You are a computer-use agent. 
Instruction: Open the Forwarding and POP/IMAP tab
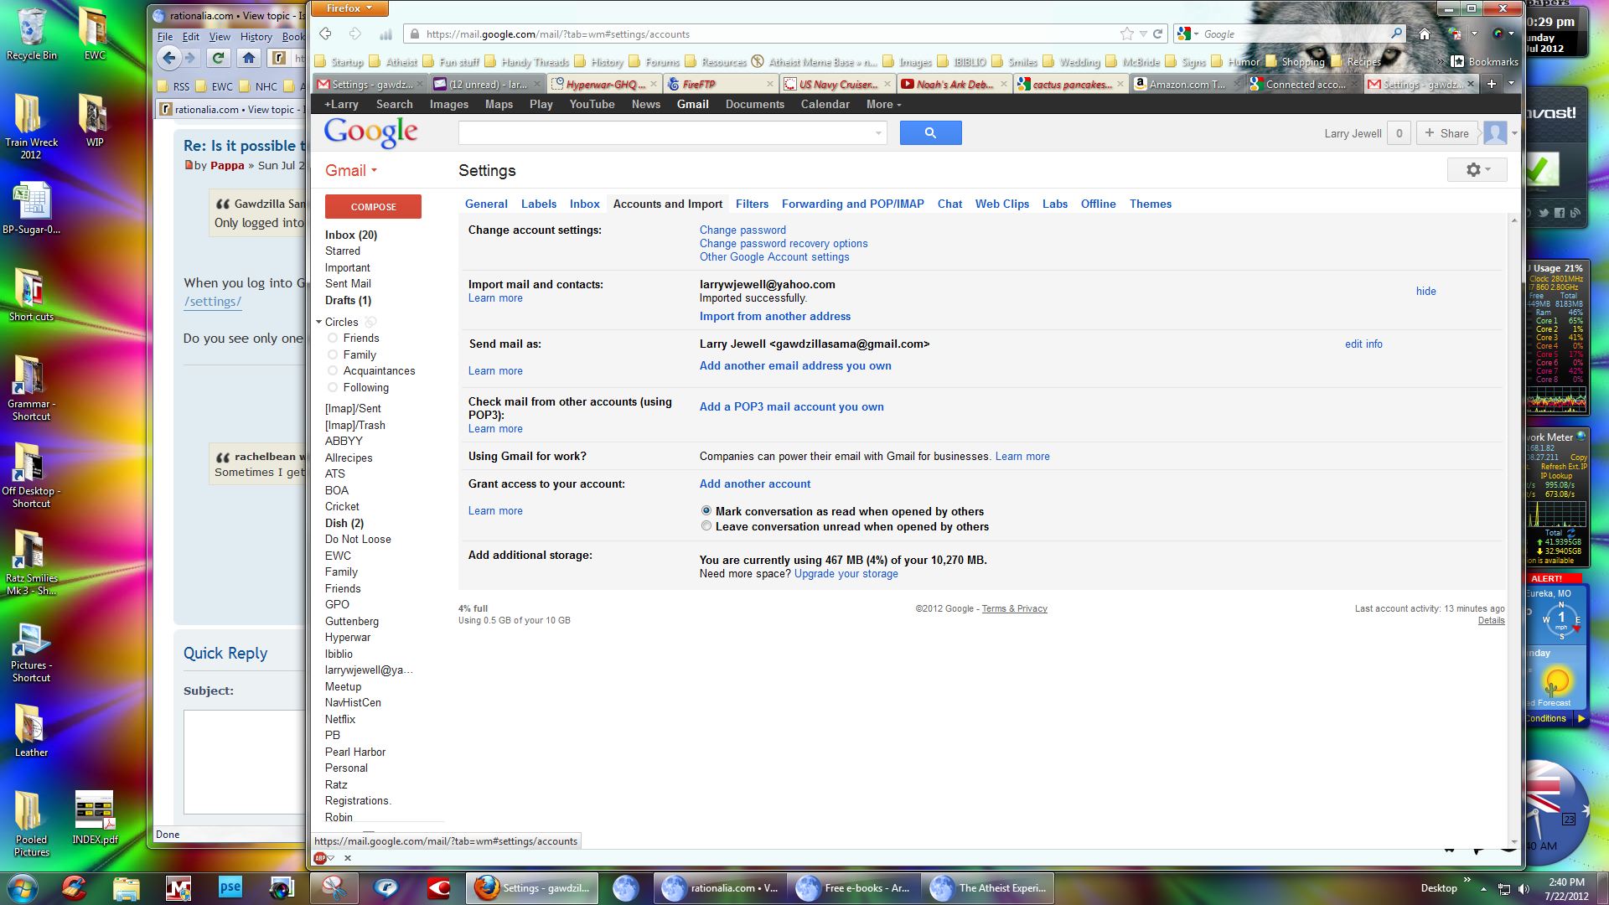(x=852, y=204)
